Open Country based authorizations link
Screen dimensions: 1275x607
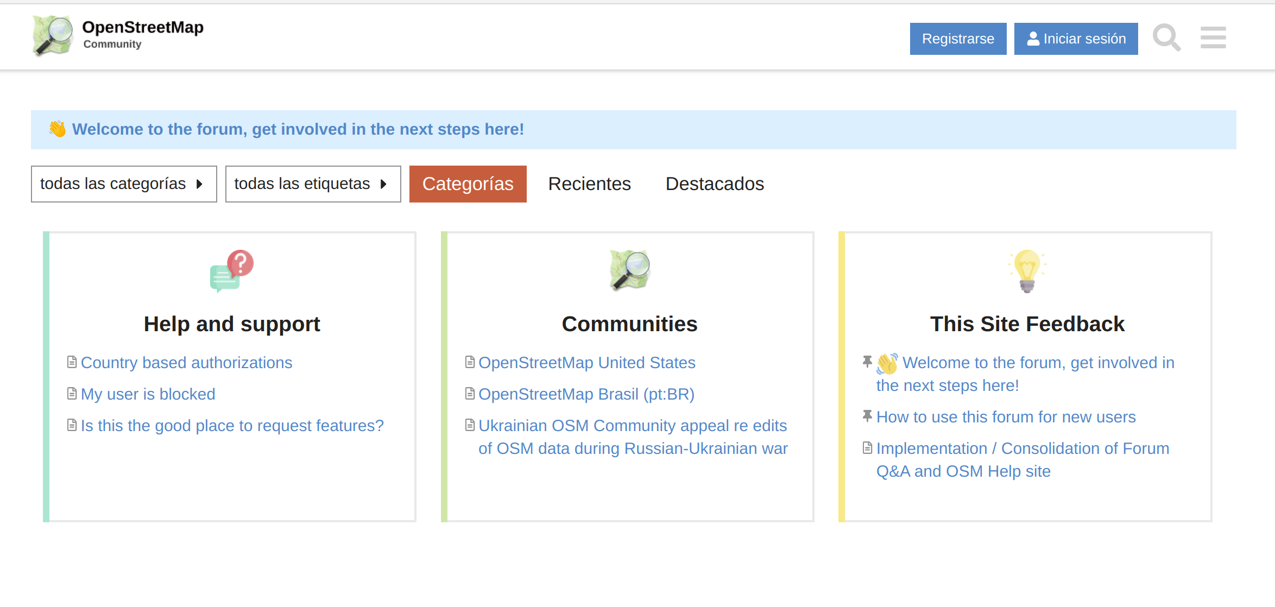186,363
